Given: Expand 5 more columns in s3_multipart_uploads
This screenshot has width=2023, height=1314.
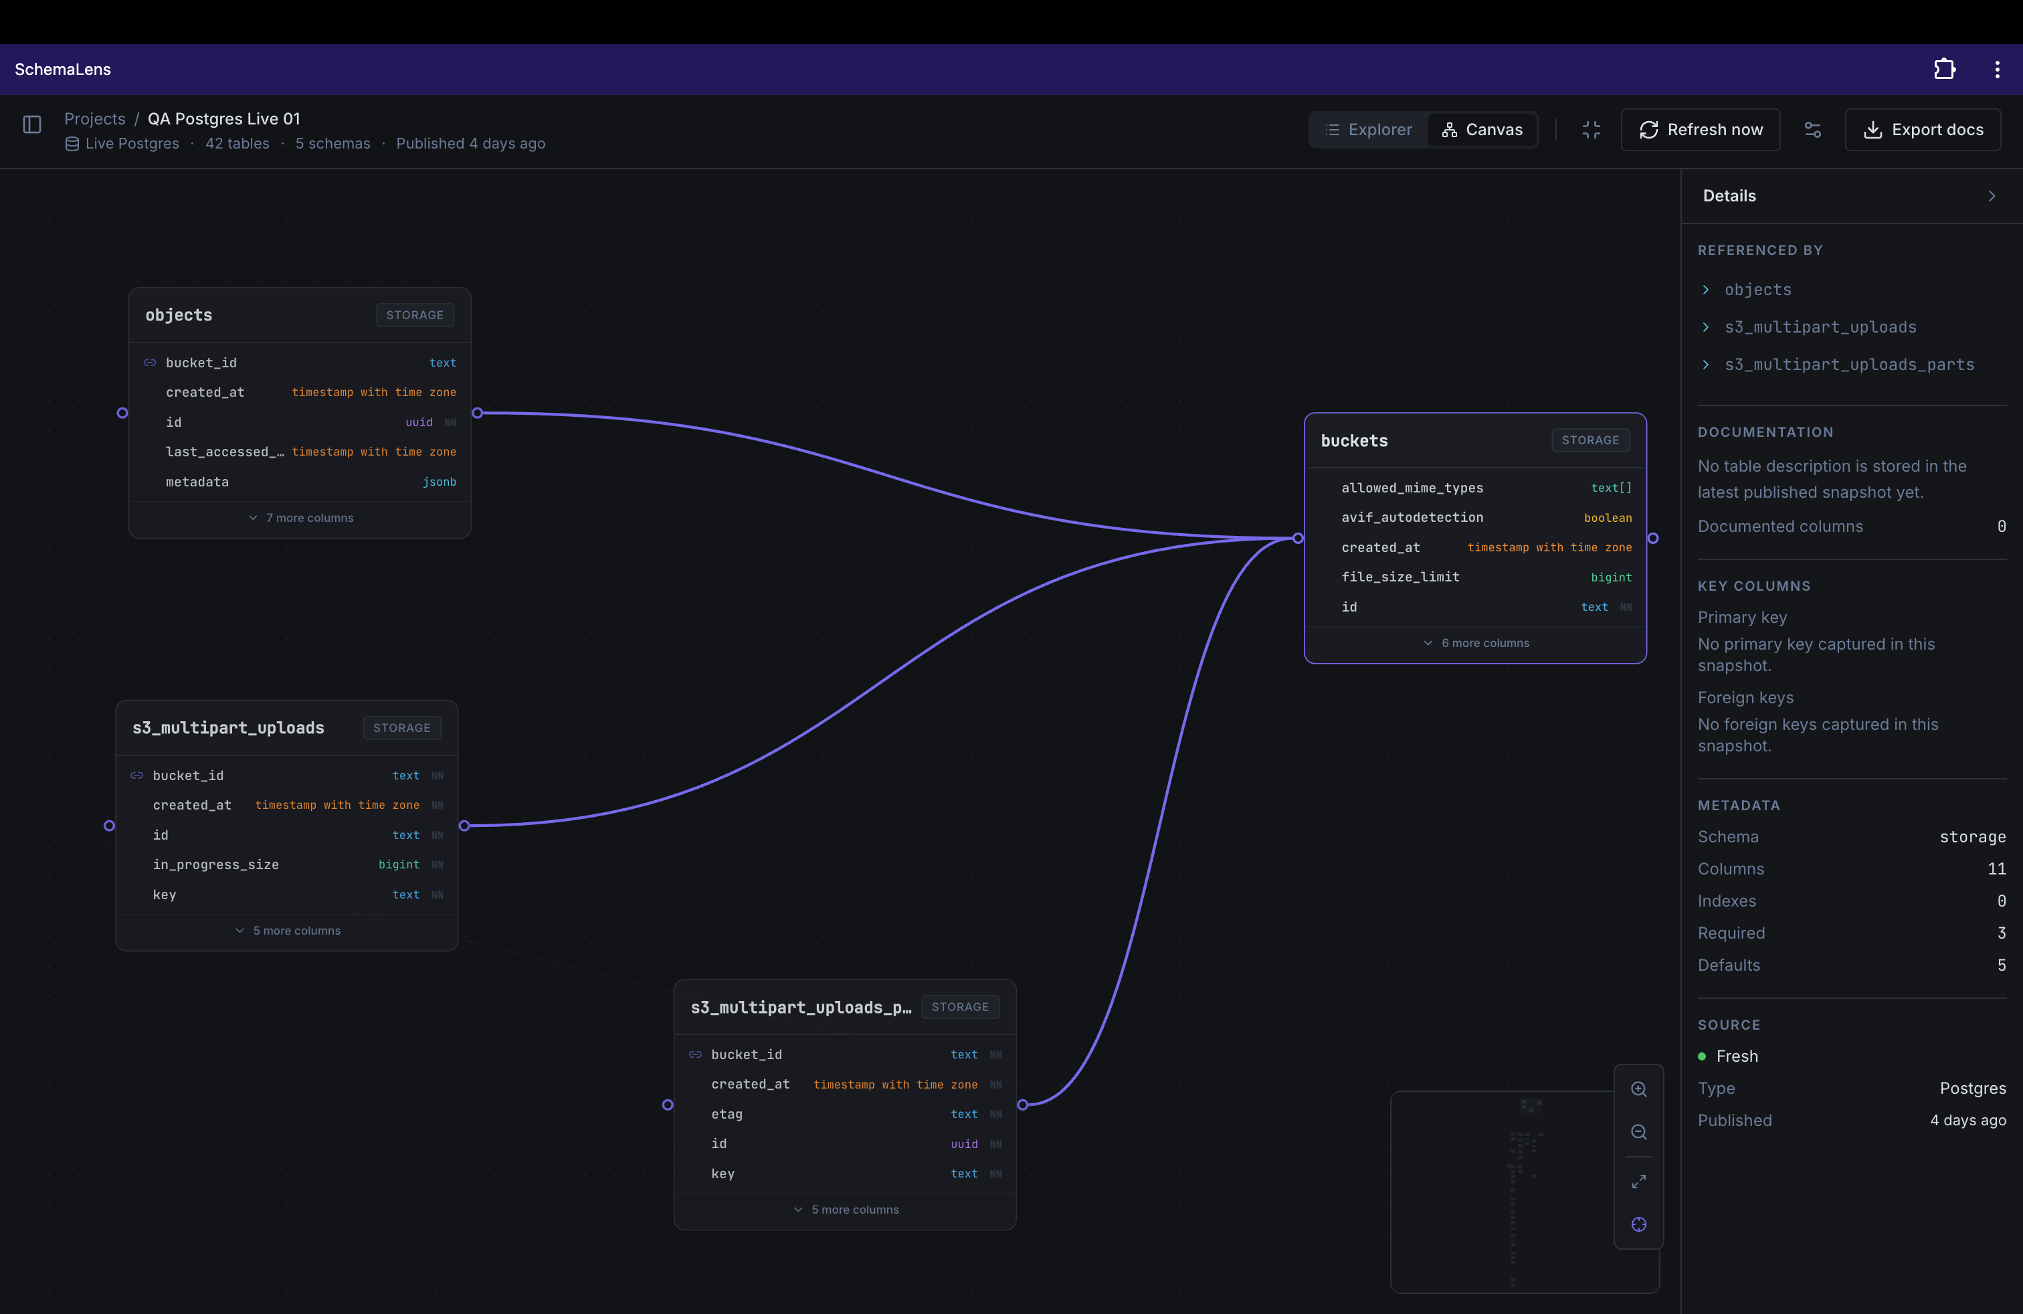Looking at the screenshot, I should pos(287,931).
